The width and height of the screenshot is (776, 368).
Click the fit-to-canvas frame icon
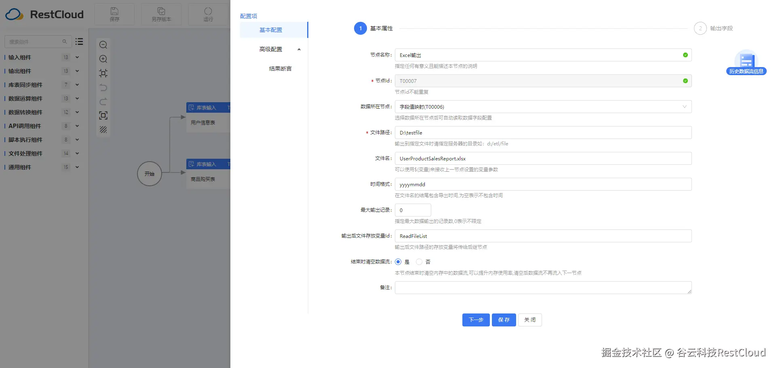point(103,73)
